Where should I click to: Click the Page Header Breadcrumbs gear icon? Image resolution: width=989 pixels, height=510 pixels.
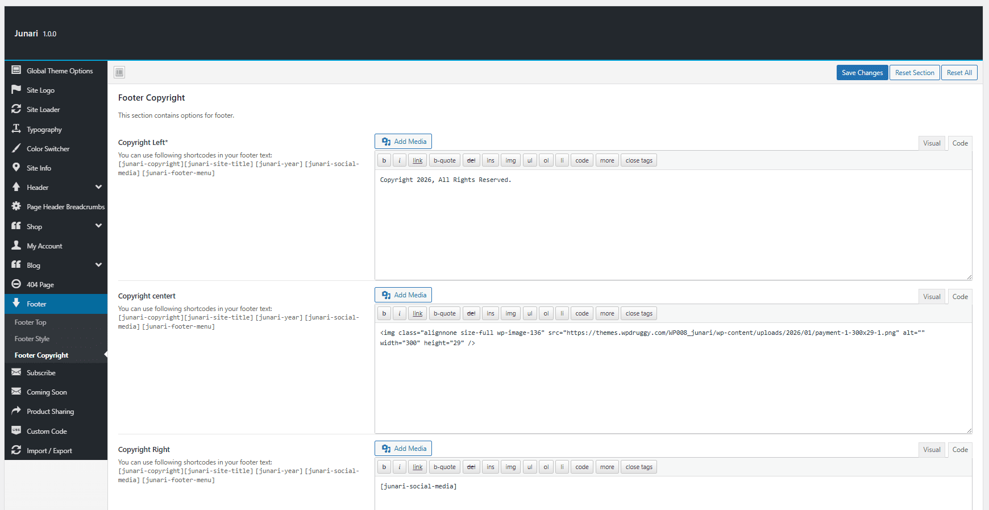coord(16,206)
